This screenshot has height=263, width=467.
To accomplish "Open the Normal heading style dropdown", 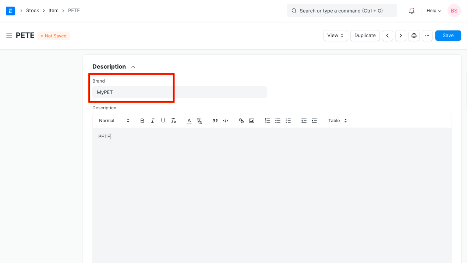I will click(x=114, y=121).
